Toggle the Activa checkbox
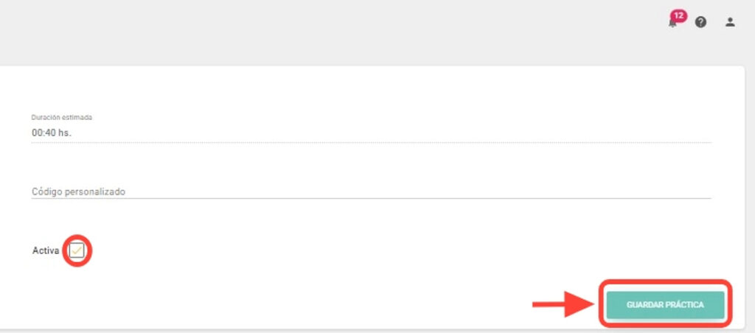The width and height of the screenshot is (755, 333). [77, 250]
